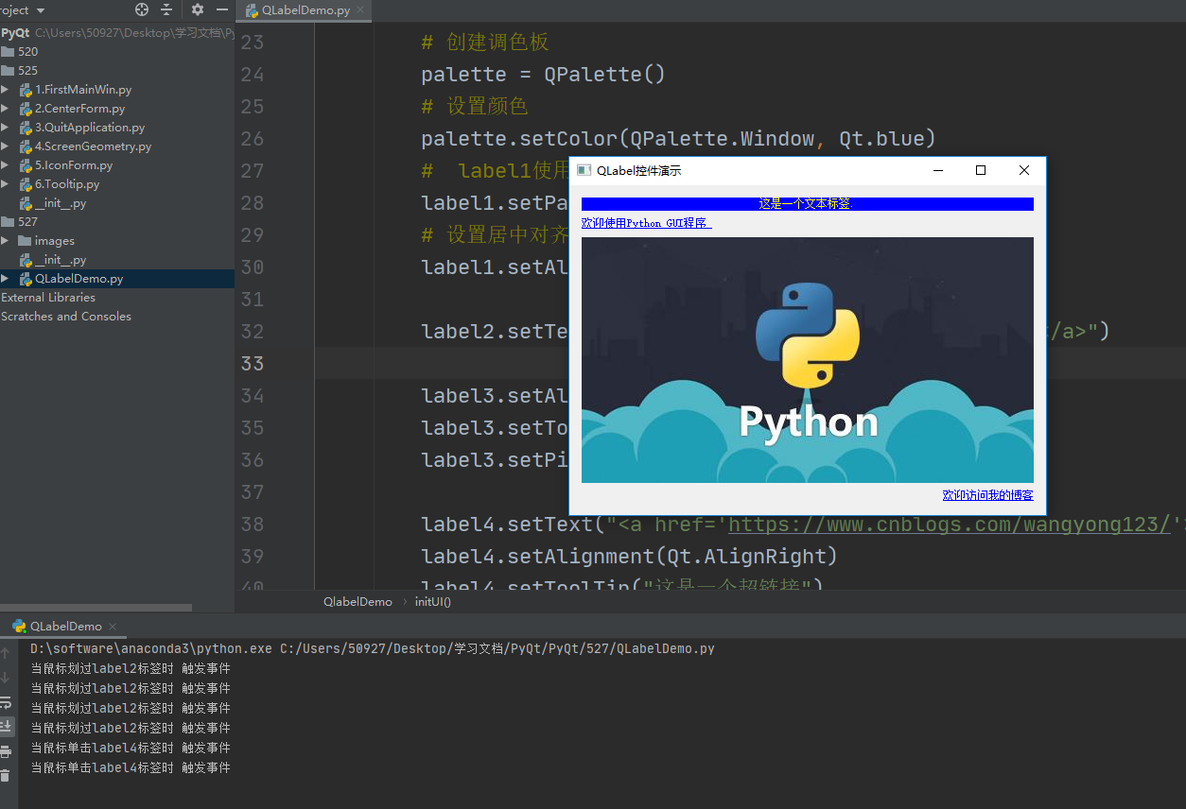Click 'Qt.blue' in line 26
This screenshot has width=1186, height=809.
(881, 139)
